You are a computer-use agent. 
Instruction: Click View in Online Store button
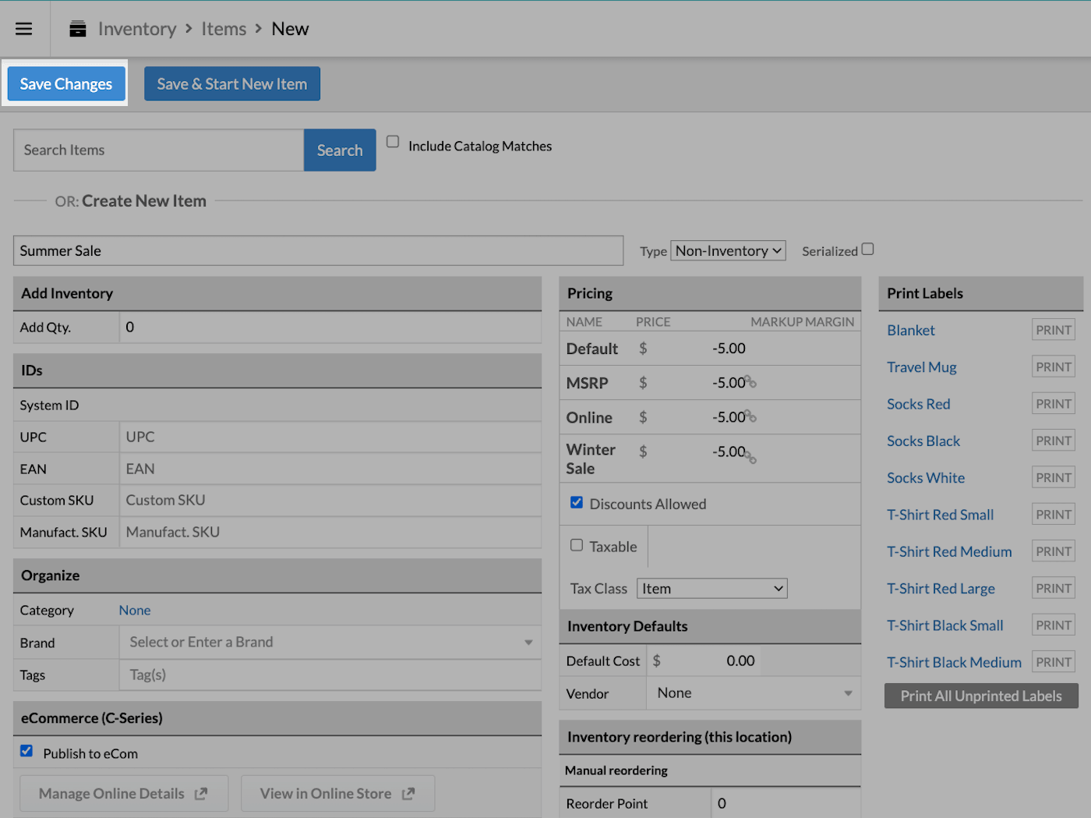(337, 793)
